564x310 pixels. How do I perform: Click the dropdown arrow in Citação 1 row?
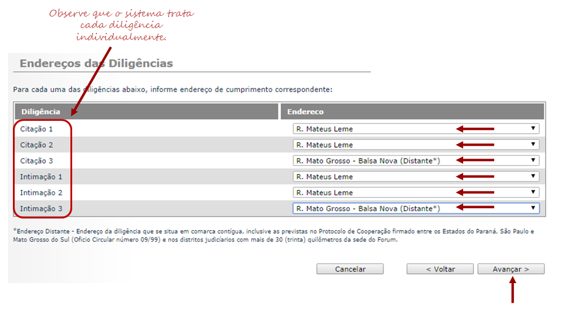coord(533,128)
